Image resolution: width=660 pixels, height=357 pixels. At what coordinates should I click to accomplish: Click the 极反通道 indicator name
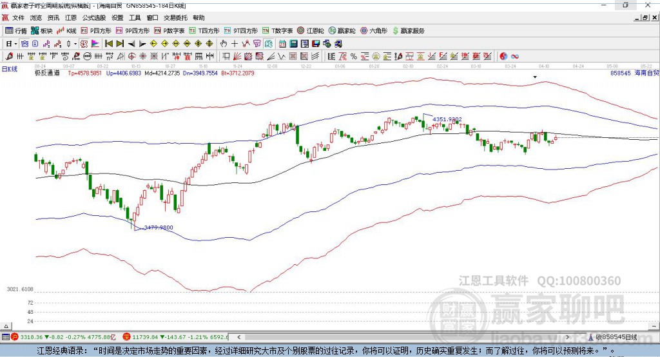pyautogui.click(x=47, y=73)
